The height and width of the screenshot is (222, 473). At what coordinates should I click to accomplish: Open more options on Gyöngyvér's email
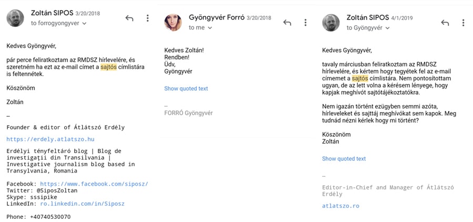[305, 22]
